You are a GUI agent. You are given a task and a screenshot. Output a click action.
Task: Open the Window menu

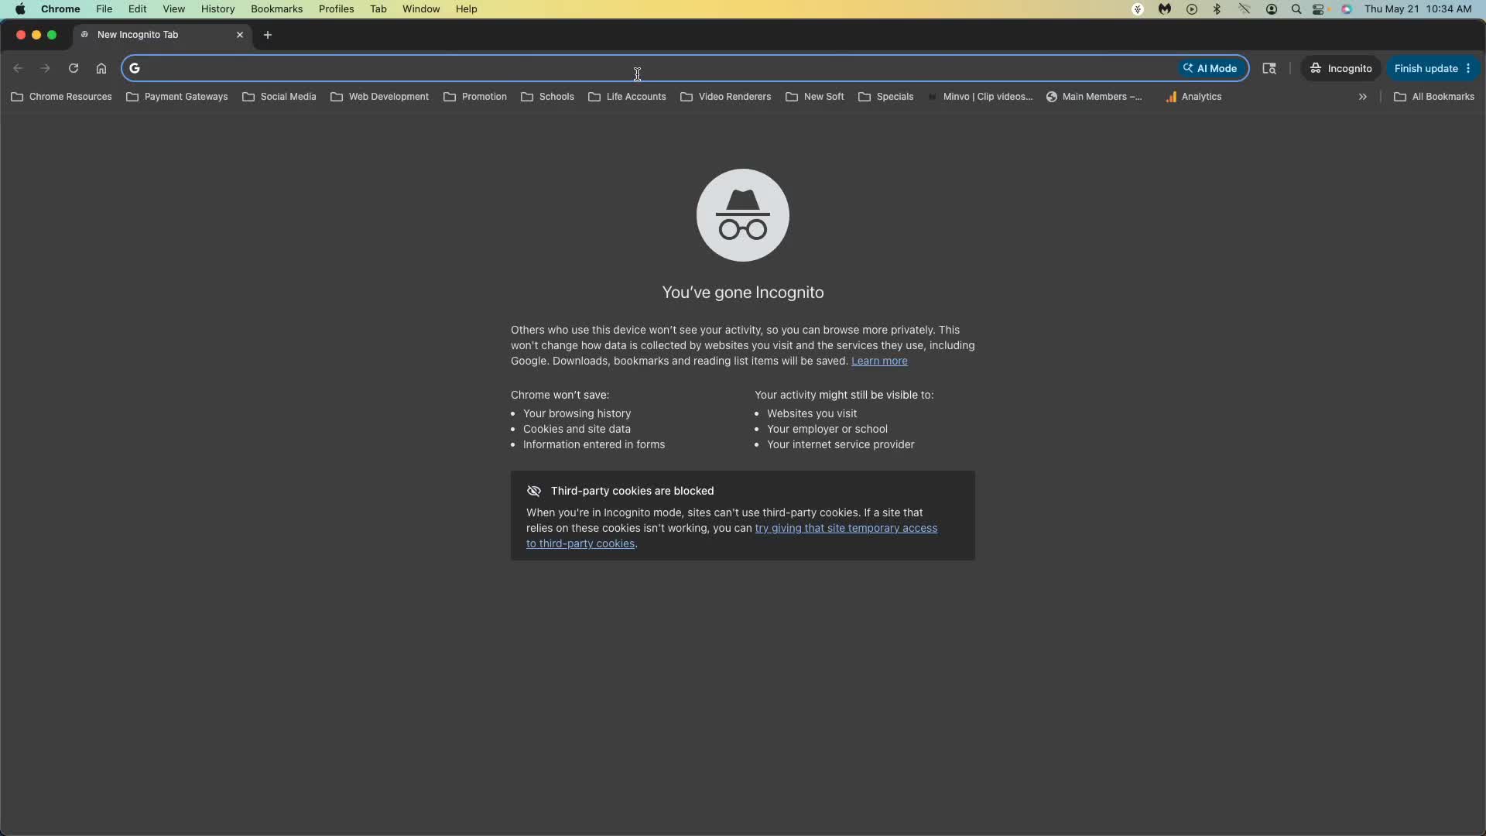421,9
